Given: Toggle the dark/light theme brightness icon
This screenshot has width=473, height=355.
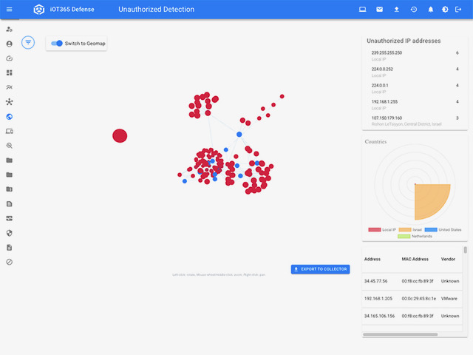Looking at the screenshot, I should tap(445, 10).
